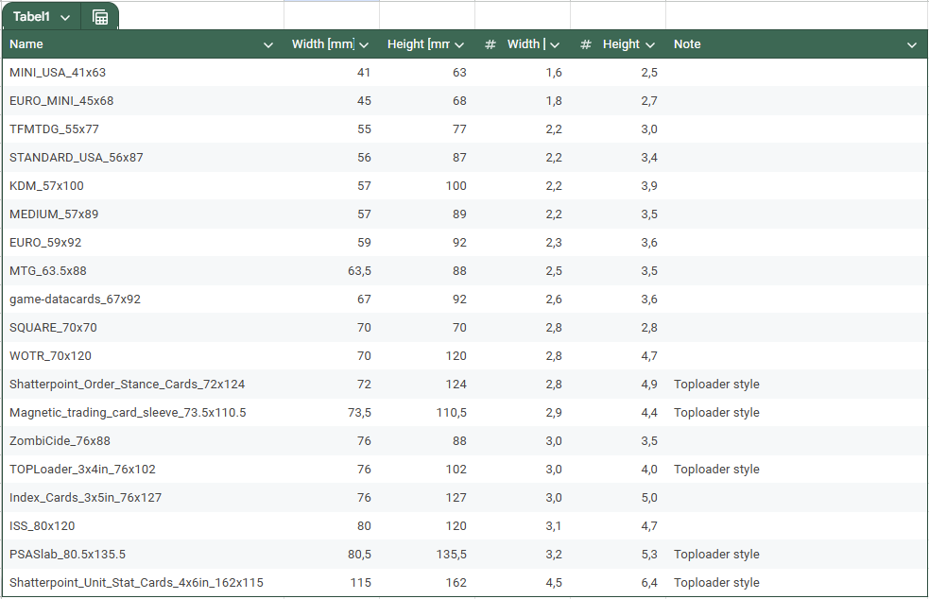Open the table view icon next to Tabel1
Screen dimensions: 929x599
click(100, 17)
